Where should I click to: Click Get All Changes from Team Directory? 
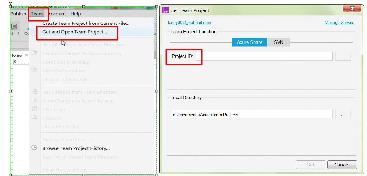(83, 45)
